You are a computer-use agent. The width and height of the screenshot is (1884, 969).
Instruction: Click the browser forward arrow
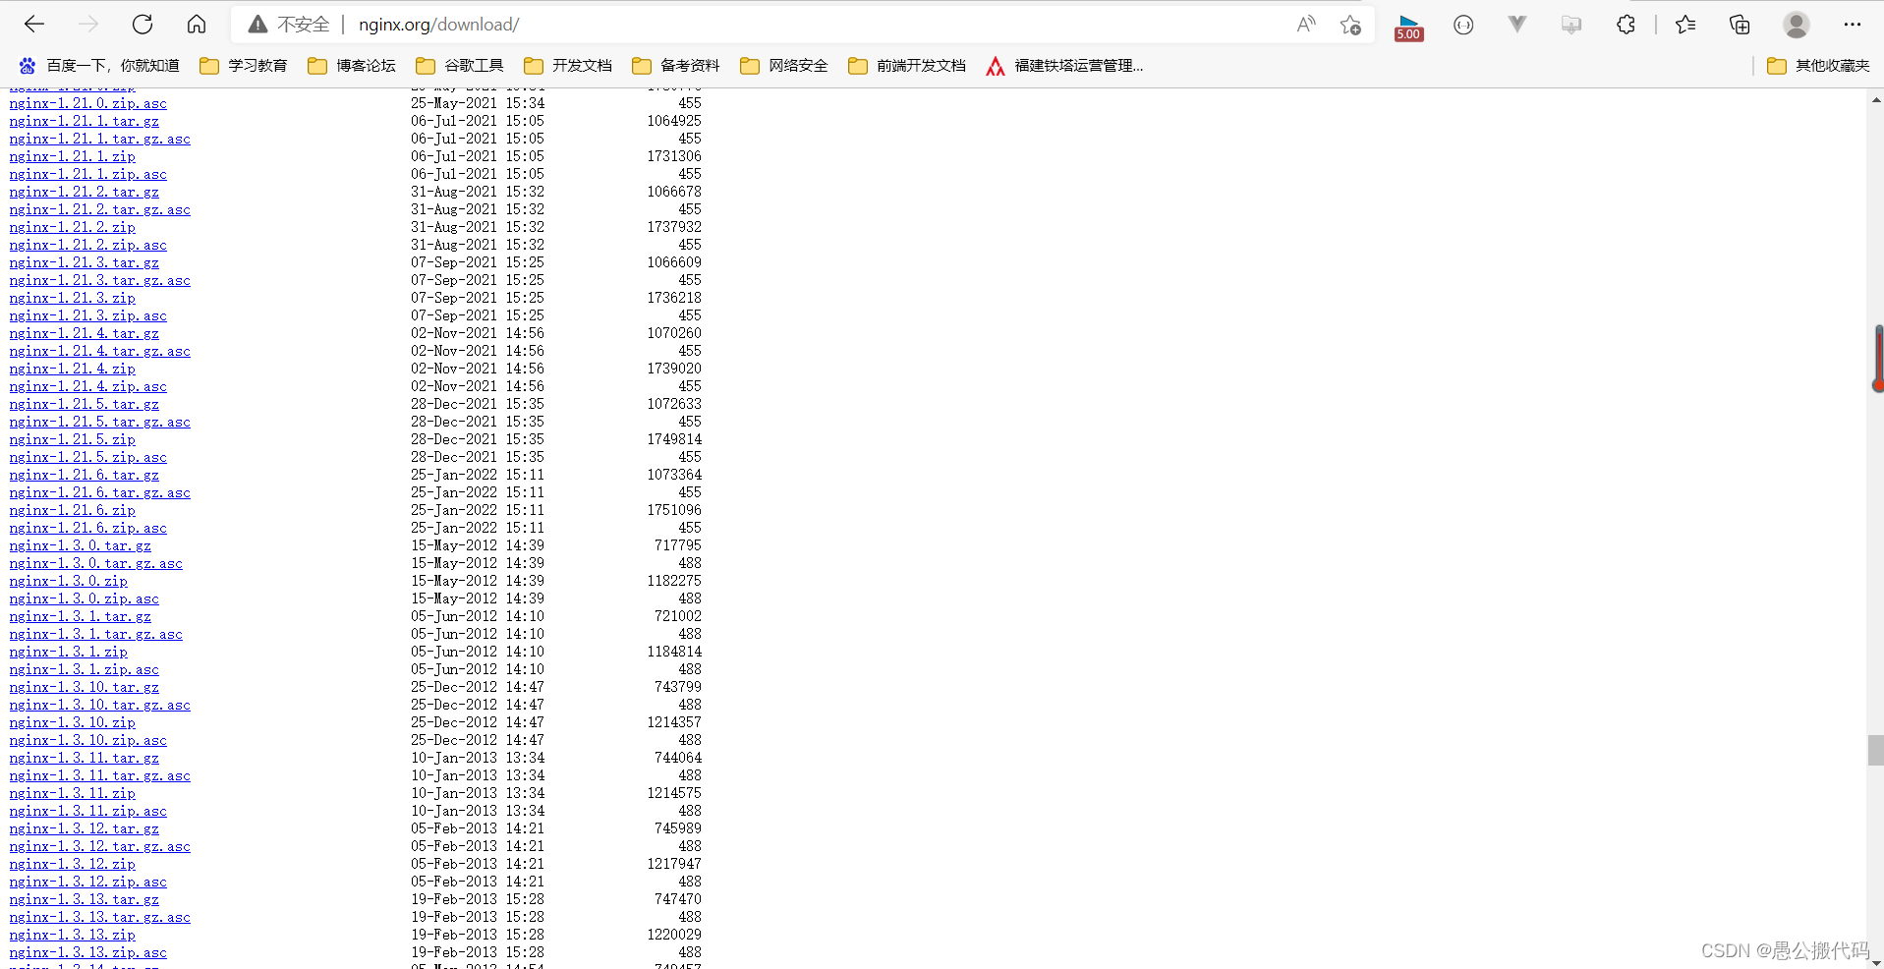(88, 25)
